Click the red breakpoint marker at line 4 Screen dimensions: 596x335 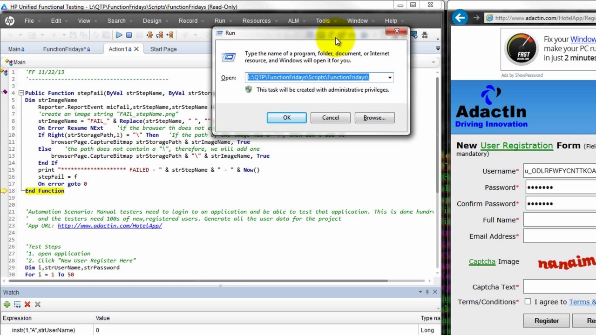(5, 93)
